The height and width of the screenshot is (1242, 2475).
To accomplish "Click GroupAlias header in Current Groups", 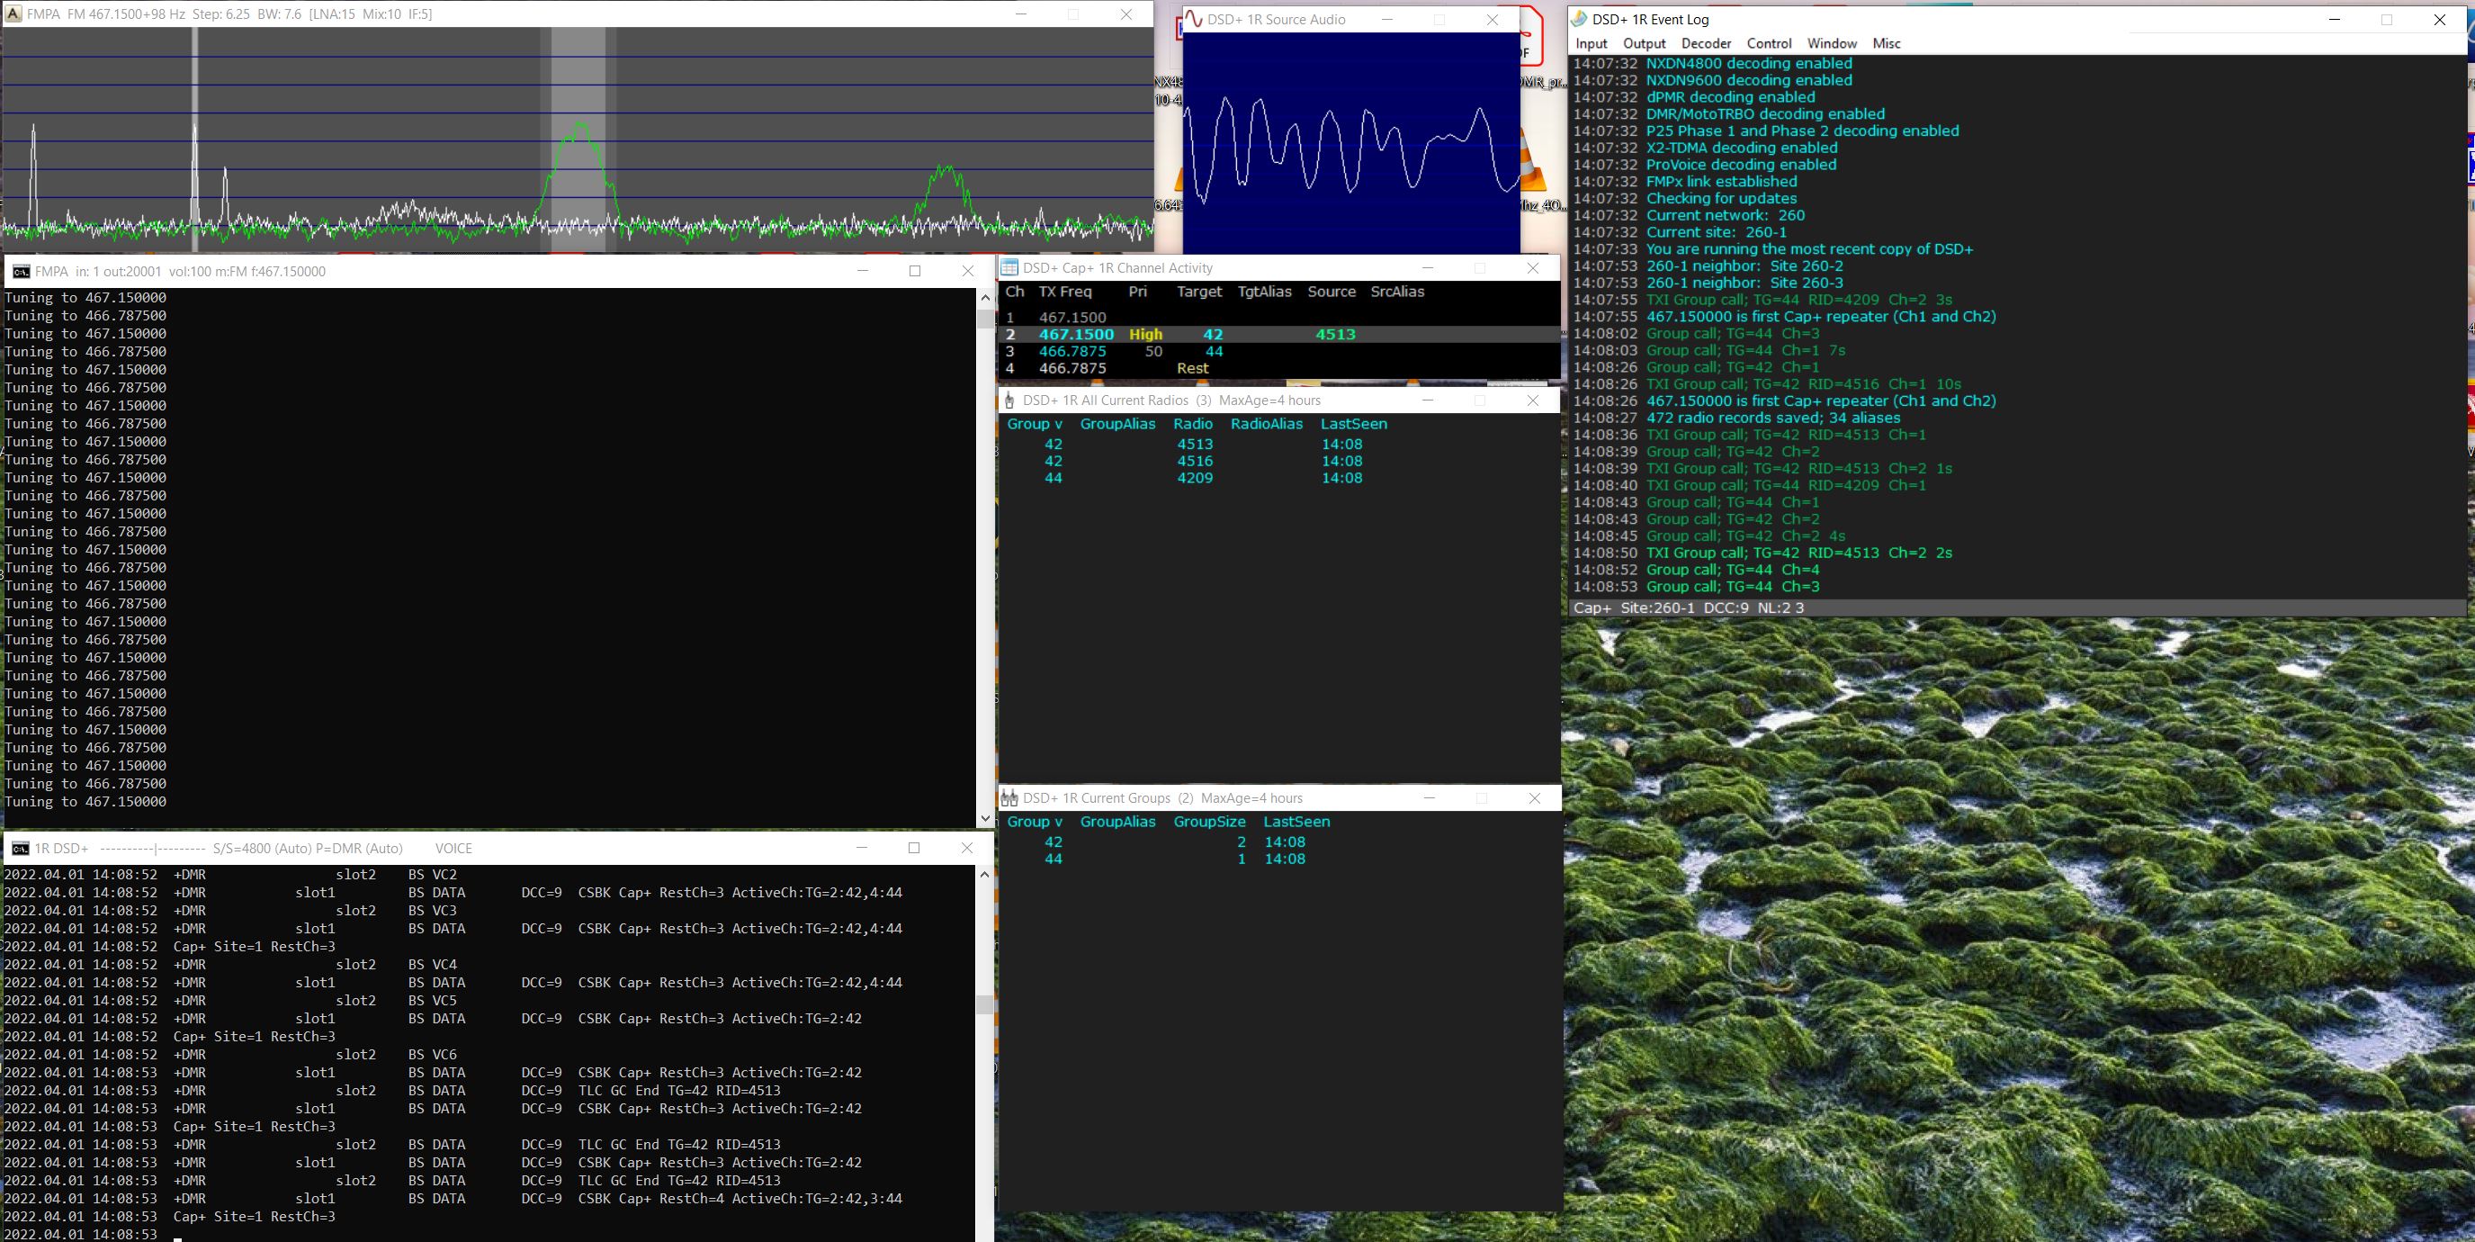I will (x=1117, y=822).
